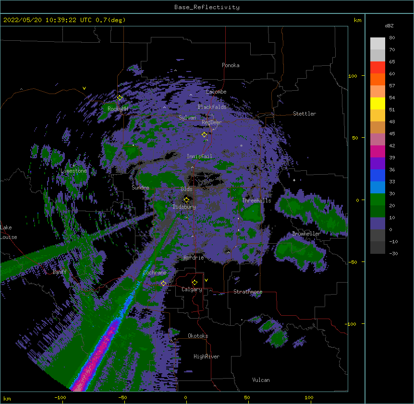The width and height of the screenshot is (414, 404).
Task: Click the Drumheller city label
Action: [306, 234]
